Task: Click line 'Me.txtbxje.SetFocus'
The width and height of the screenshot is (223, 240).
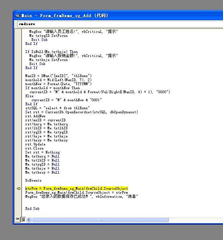Action: pos(48,60)
